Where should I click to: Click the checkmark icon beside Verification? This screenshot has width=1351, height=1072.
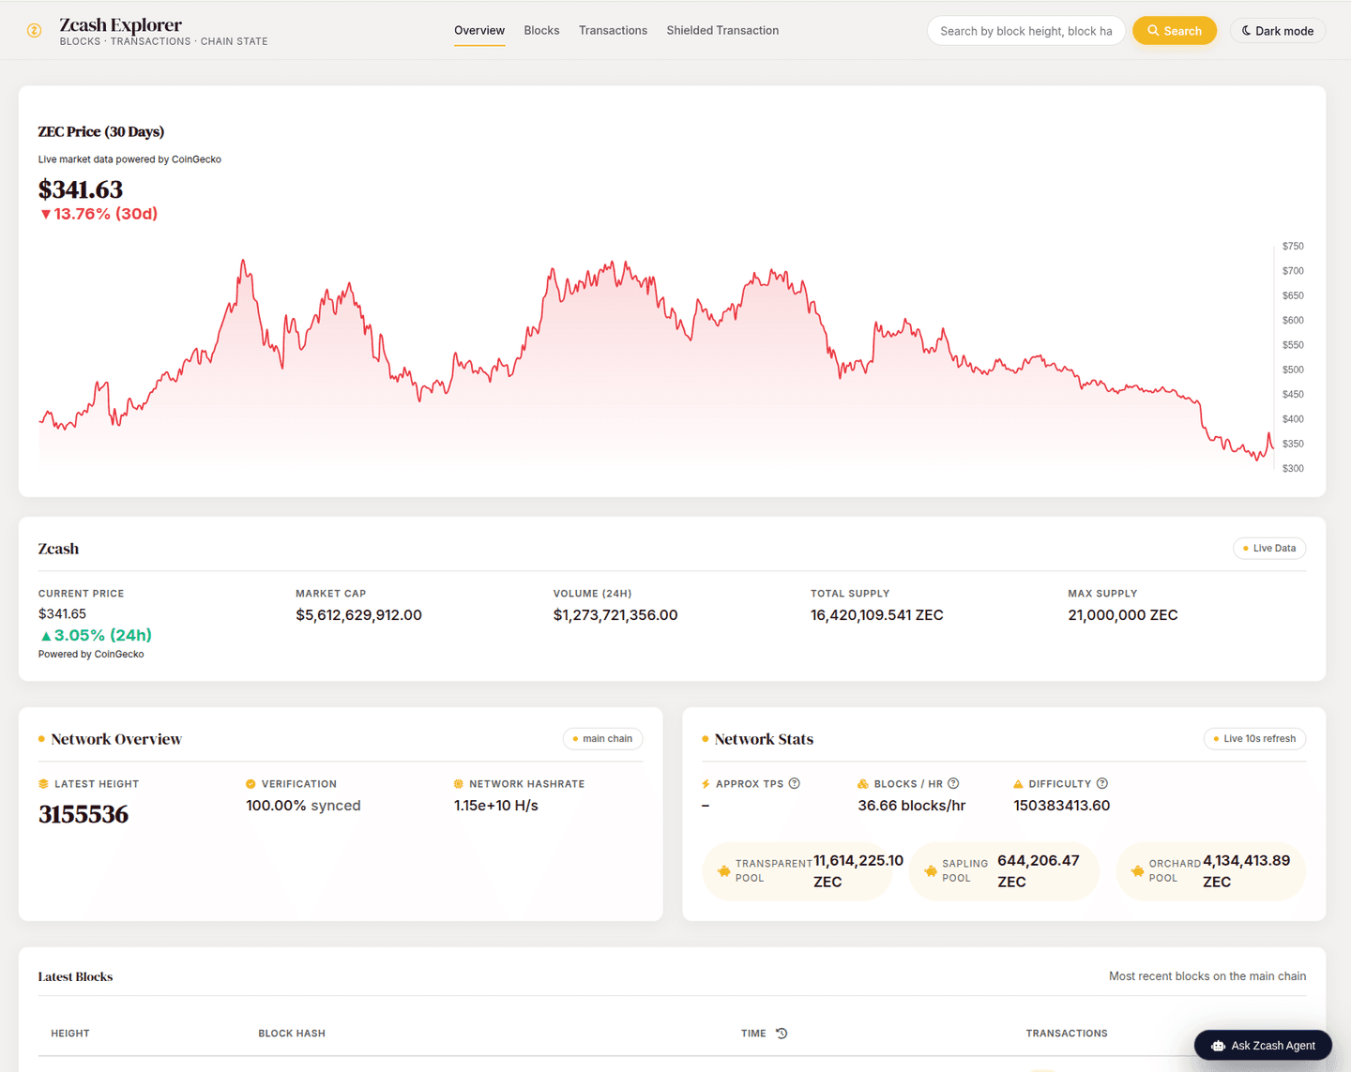point(250,783)
